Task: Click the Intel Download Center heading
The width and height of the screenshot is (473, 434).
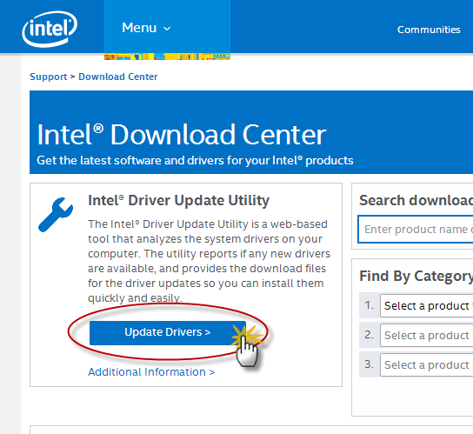Action: tap(182, 135)
